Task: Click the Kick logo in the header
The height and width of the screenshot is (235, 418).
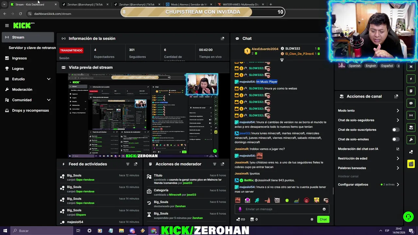Action: (24, 25)
